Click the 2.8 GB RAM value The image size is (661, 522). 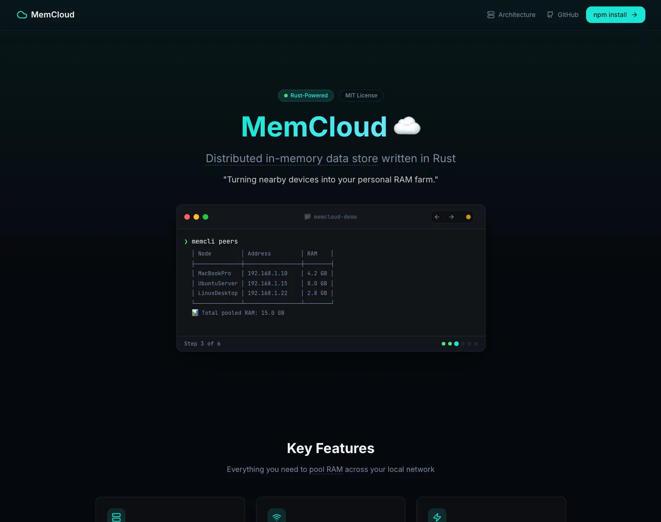point(317,293)
